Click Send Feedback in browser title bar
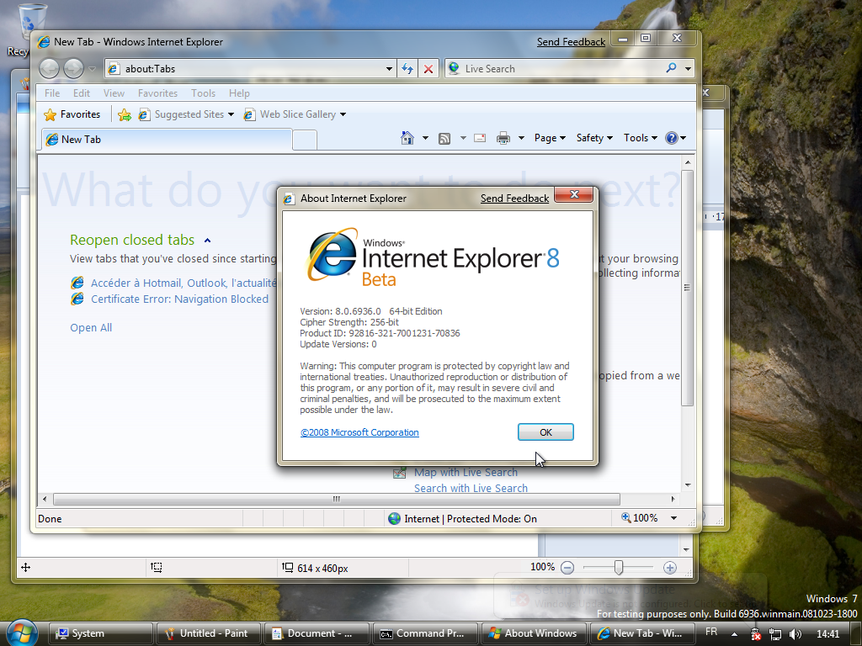The height and width of the screenshot is (646, 862). click(572, 42)
